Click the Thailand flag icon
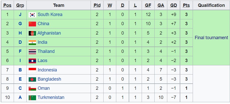This screenshot has height=104, width=230. point(32,51)
